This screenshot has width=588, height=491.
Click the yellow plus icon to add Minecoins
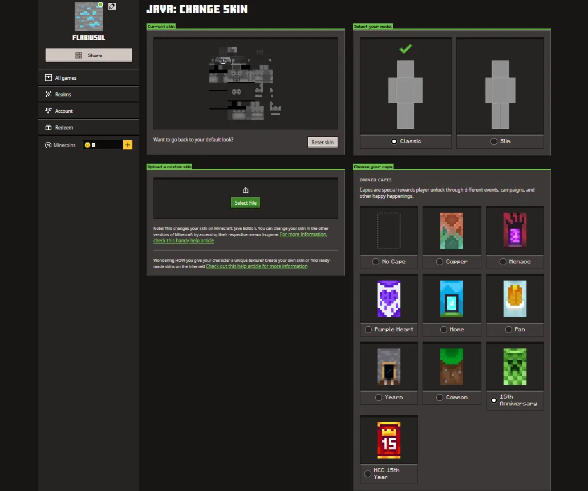click(x=128, y=145)
